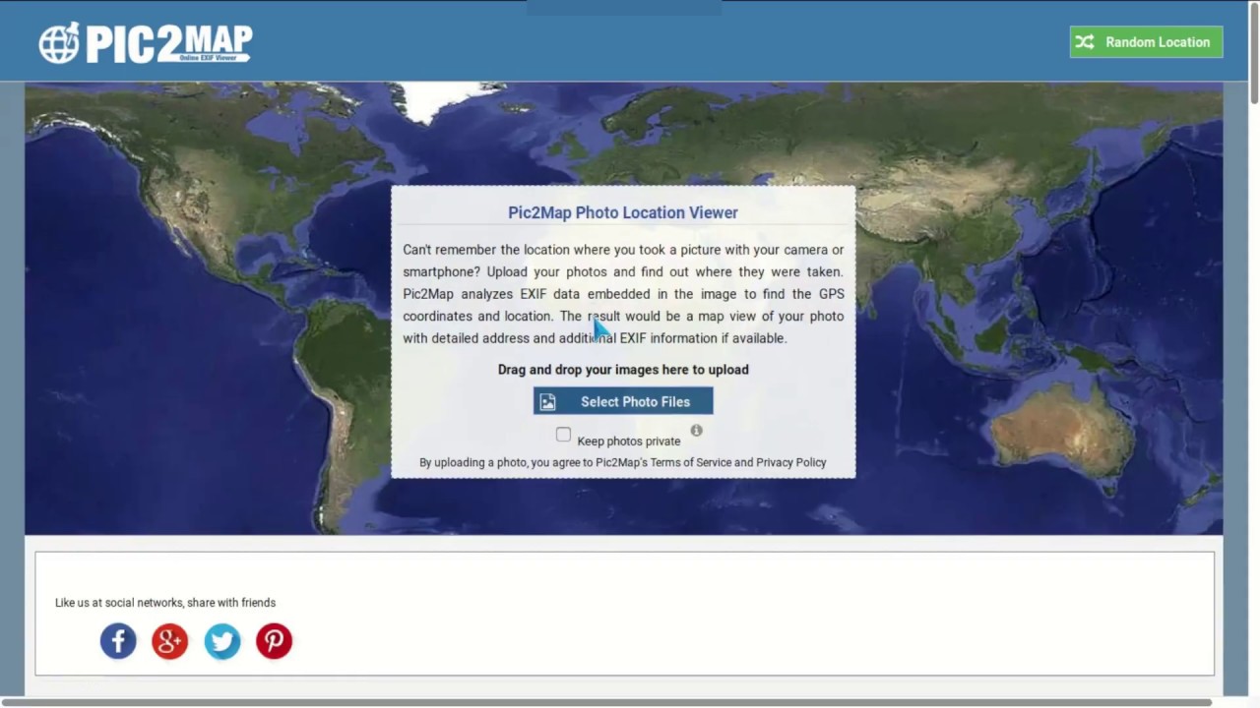Share on Pinterest icon

pyautogui.click(x=275, y=641)
